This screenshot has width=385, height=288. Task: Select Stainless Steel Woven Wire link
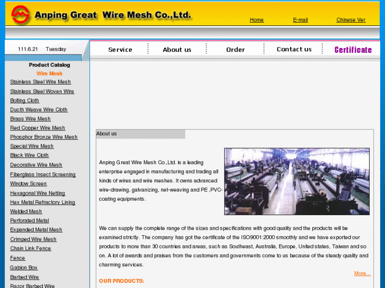(x=42, y=91)
